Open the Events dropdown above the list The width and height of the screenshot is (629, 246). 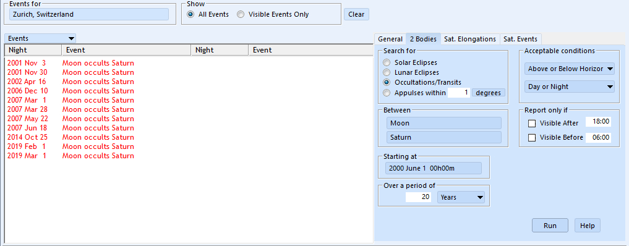[41, 38]
